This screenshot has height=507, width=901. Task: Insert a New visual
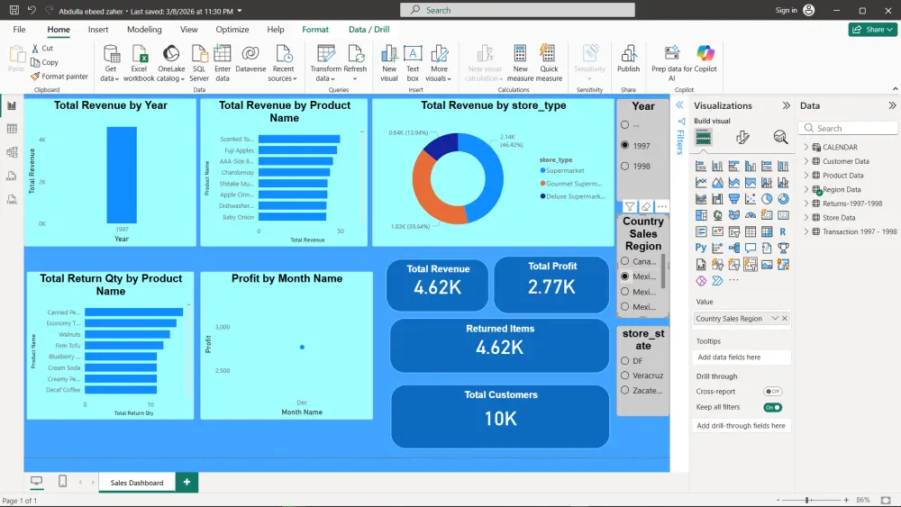(x=389, y=63)
